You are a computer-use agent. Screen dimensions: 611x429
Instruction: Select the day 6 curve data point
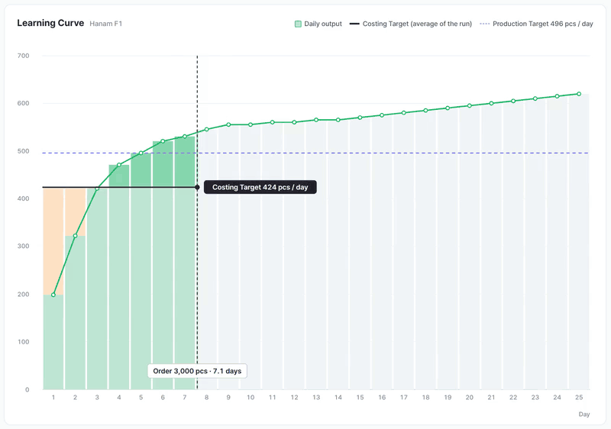pos(163,141)
